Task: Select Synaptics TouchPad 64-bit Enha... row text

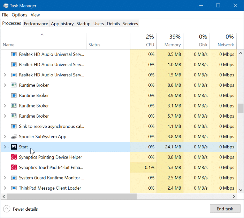Action: (51, 168)
